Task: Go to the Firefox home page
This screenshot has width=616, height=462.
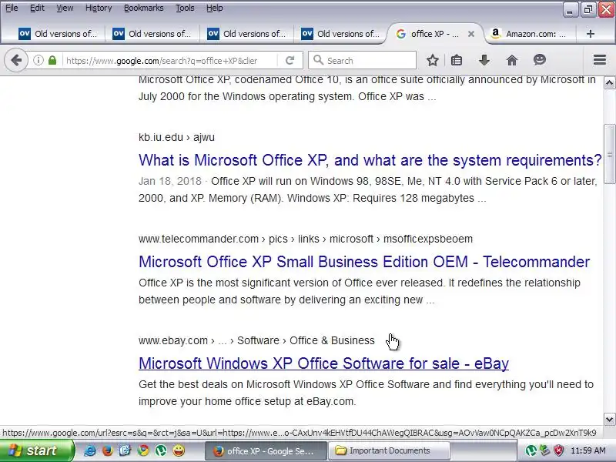Action: point(512,60)
